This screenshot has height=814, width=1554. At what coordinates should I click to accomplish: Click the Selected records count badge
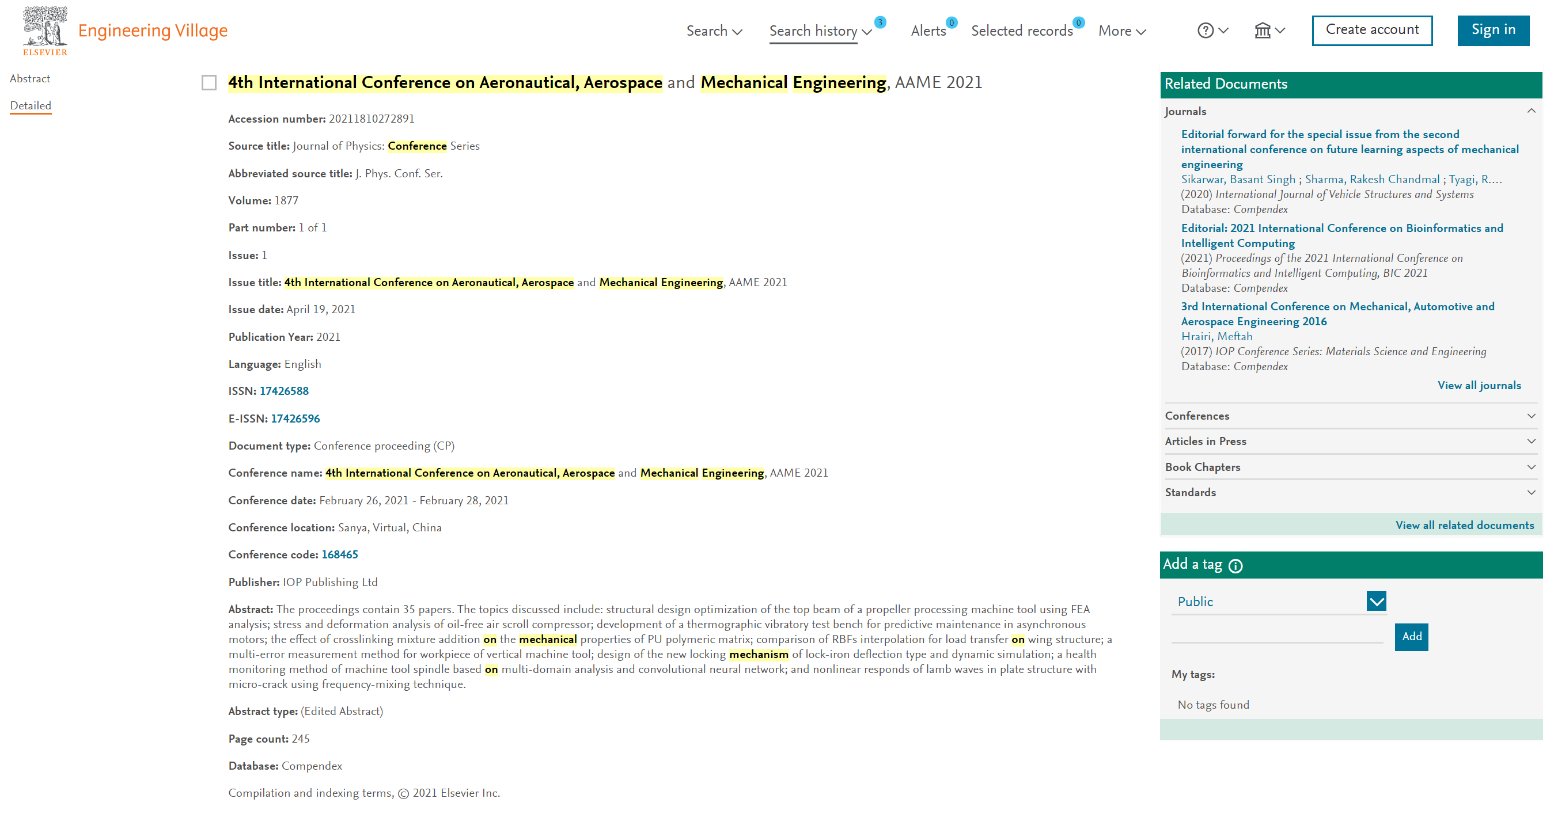pyautogui.click(x=1078, y=22)
